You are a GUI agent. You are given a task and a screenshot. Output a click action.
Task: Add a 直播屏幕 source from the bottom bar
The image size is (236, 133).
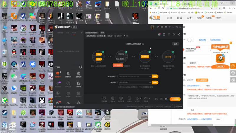pos(104,99)
